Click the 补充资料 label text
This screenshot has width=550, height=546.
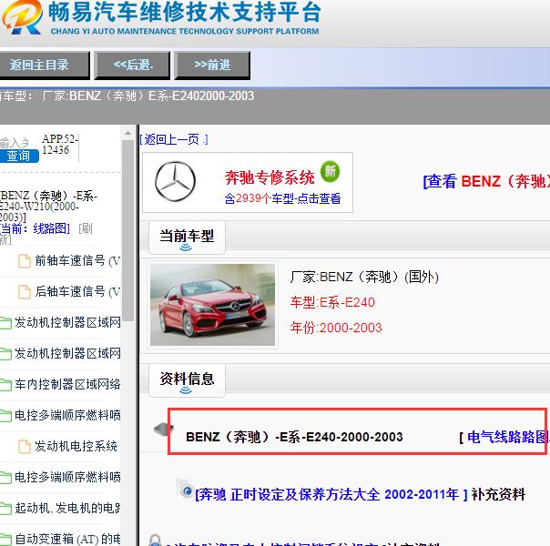(498, 494)
